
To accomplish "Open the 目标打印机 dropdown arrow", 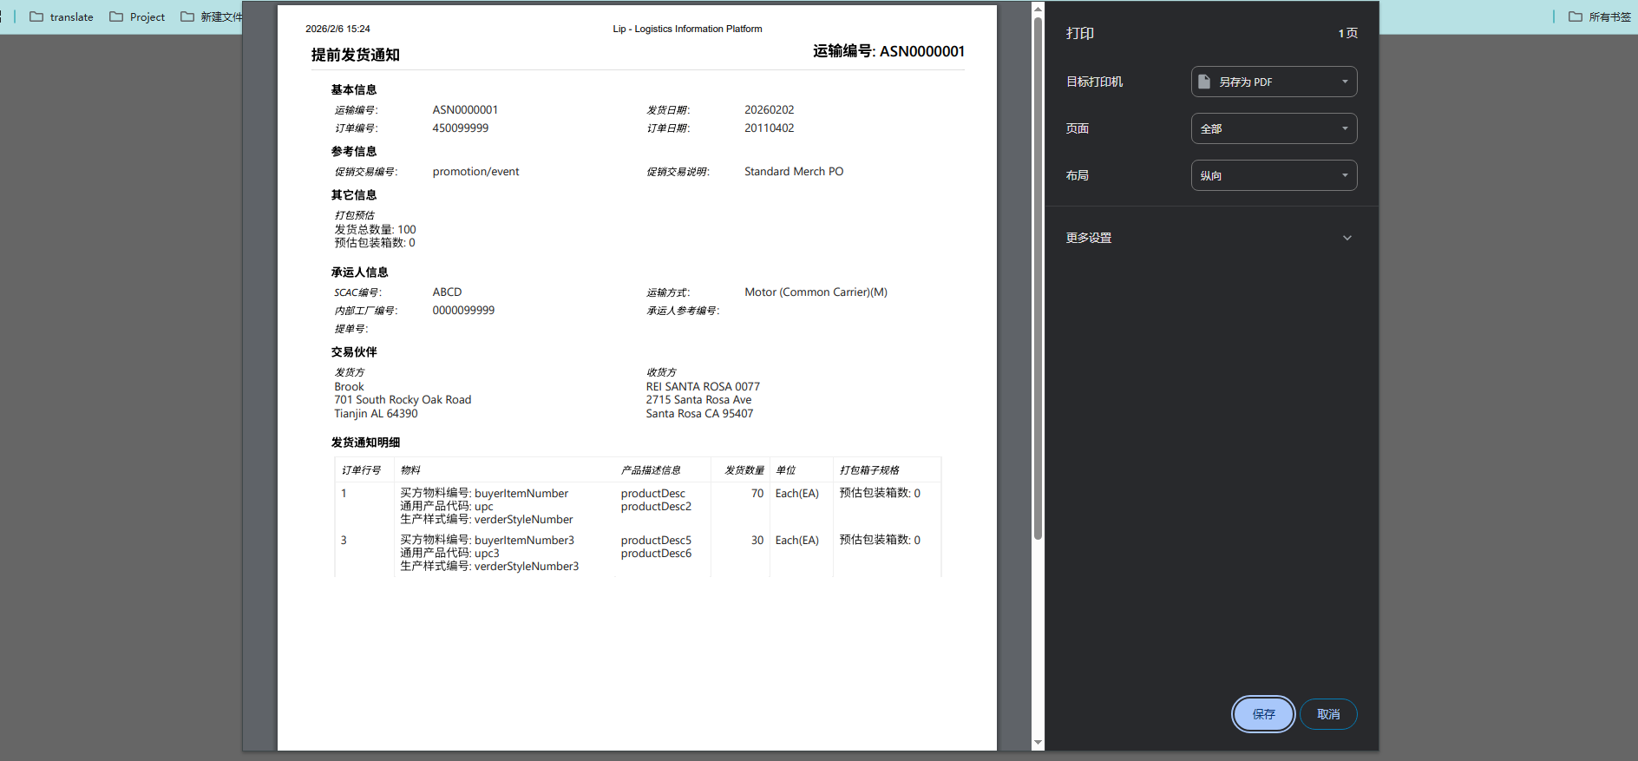I will [1345, 82].
